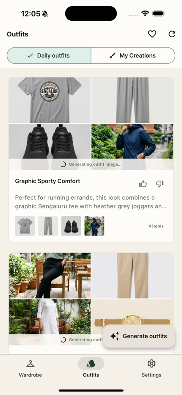Expand the truncated outfit description text
The height and width of the screenshot is (395, 182).
pyautogui.click(x=91, y=202)
